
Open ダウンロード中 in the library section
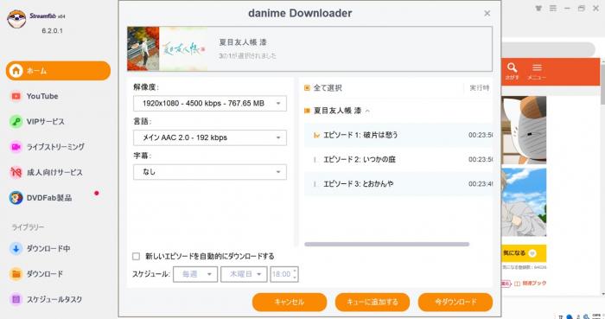pyautogui.click(x=48, y=249)
